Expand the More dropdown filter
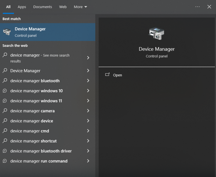This screenshot has height=177, width=216. [x=80, y=7]
